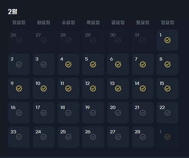Viewport: 189px width, 158px height.
Task: Click the 일요일 column header
Action: [x=168, y=22]
